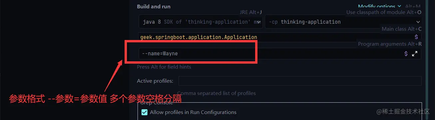Image resolution: width=435 pixels, height=120 pixels.
Task: Click the Press Alt for field hints text
Action: tap(164, 67)
